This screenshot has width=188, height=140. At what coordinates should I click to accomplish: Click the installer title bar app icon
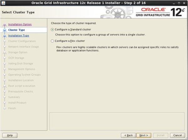click(3, 3)
